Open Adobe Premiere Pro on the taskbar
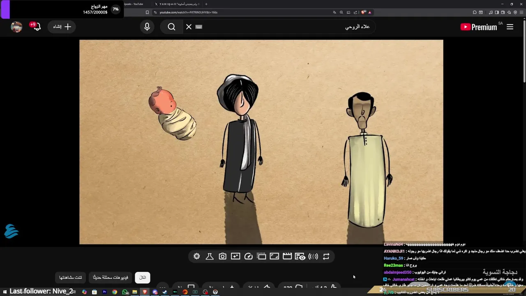Viewport: 526px width, 296px height. [104, 292]
